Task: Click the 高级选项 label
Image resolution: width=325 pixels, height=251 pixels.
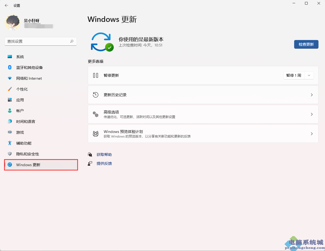Action: click(x=111, y=112)
